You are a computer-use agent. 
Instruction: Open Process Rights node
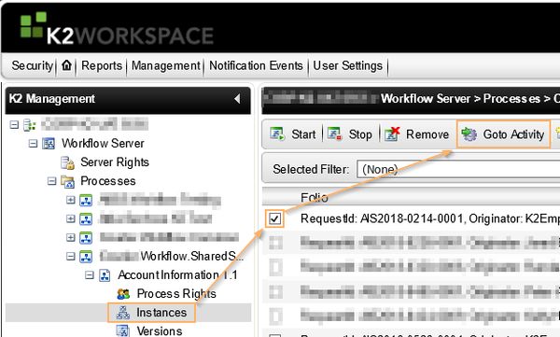pyautogui.click(x=176, y=294)
